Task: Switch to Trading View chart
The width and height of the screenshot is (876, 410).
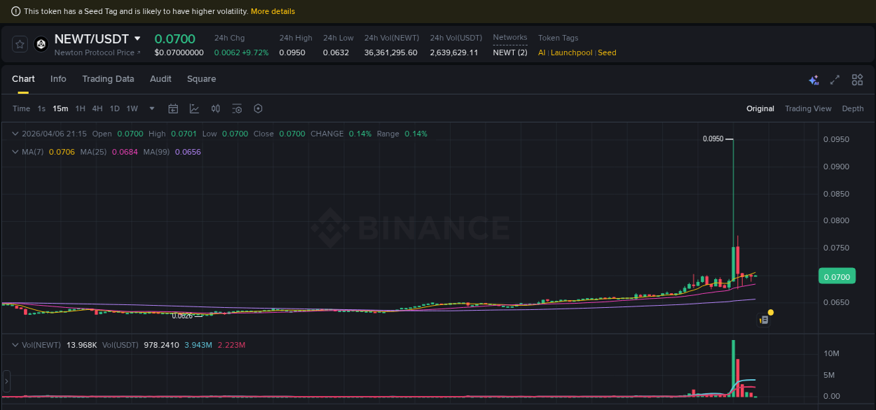Action: pos(808,108)
